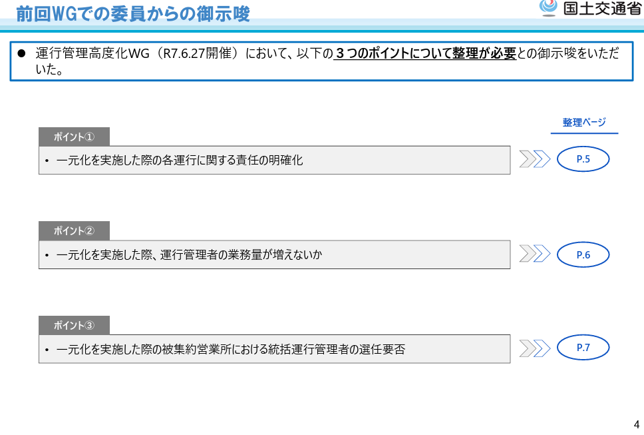Click the underlined text 3つのポイントについて整理が必要
644x435 pixels.
pyautogui.click(x=425, y=54)
